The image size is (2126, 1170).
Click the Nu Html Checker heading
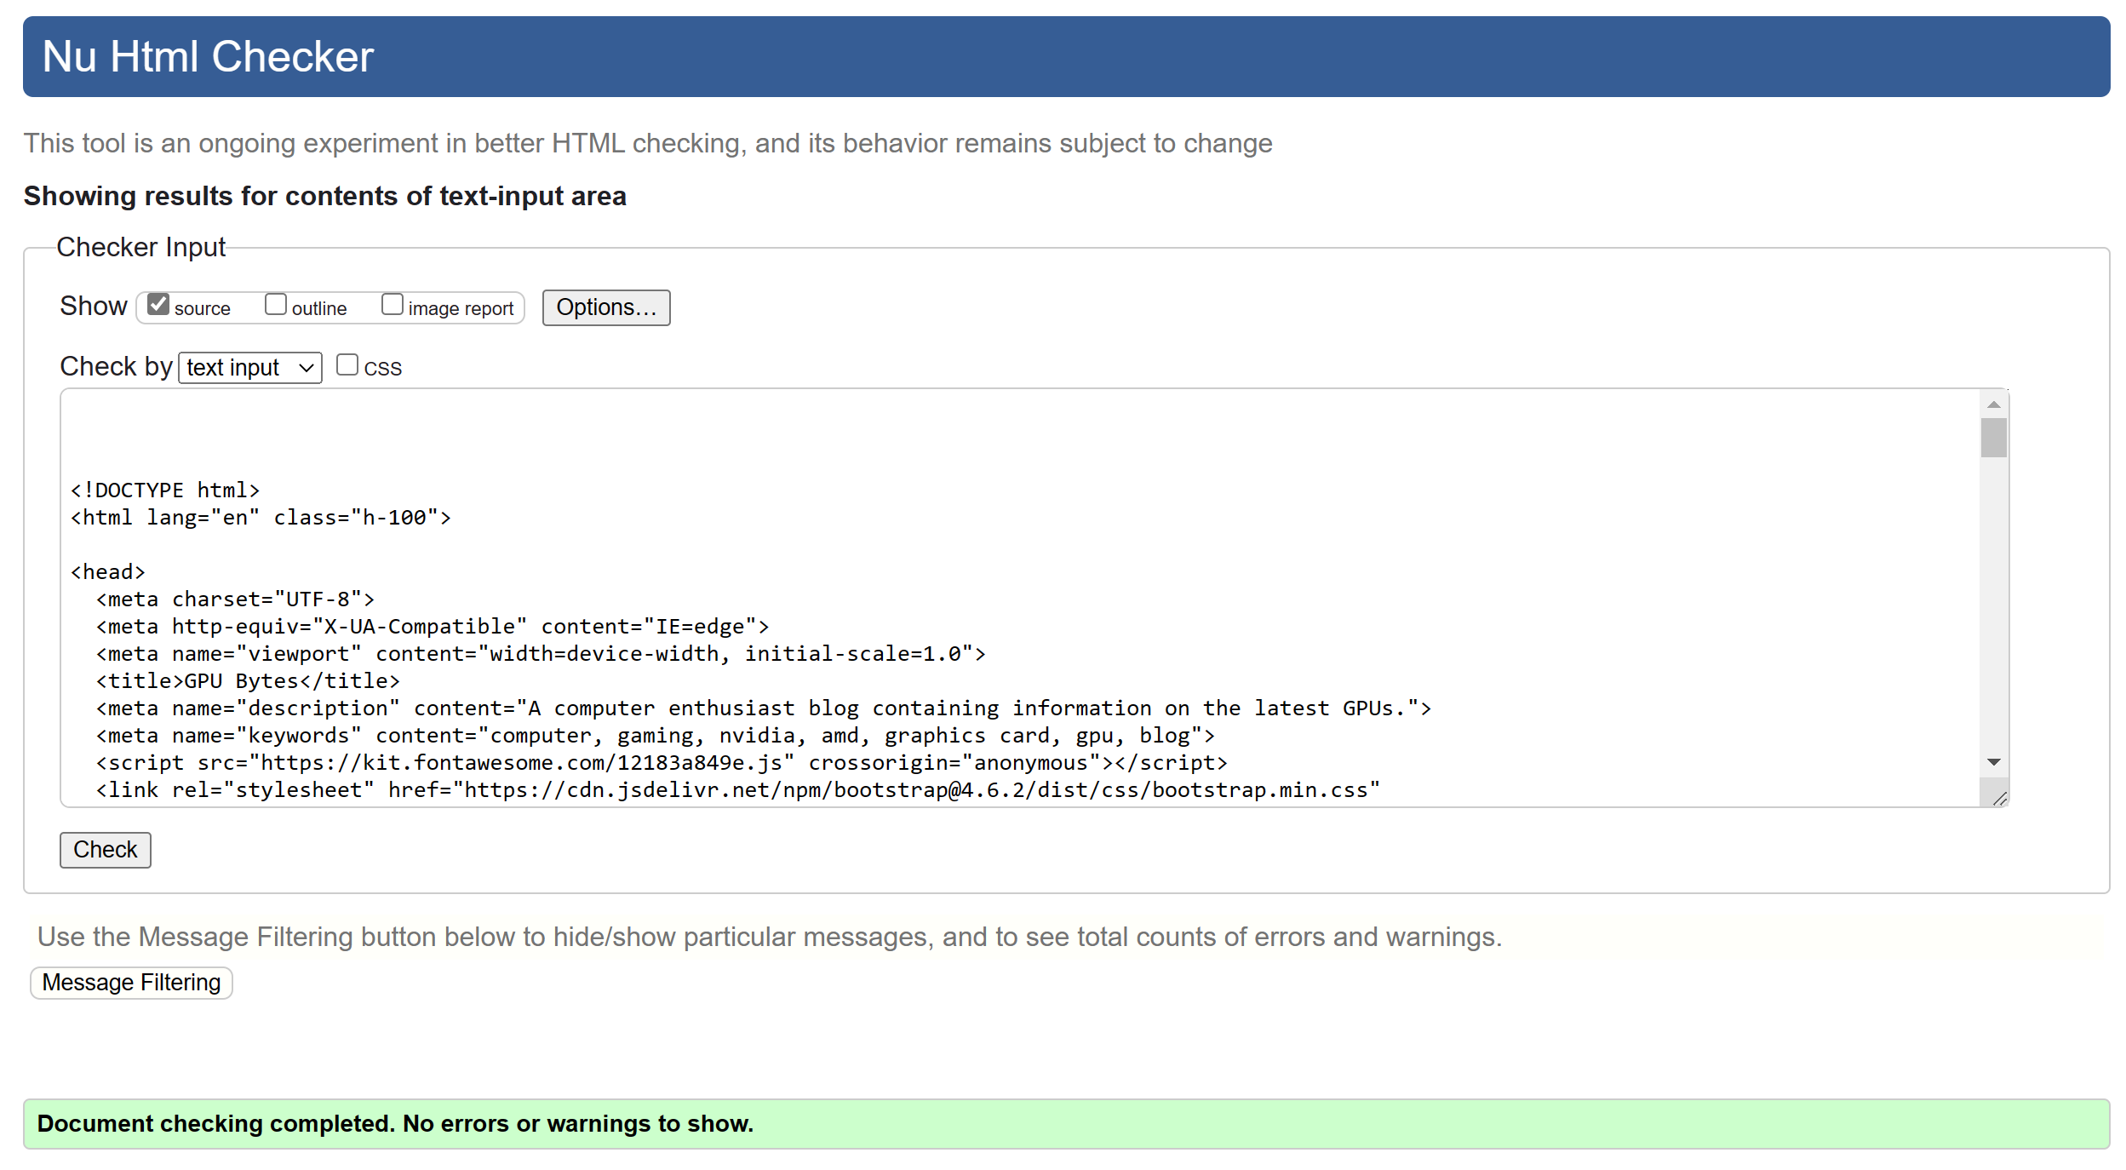(x=208, y=57)
